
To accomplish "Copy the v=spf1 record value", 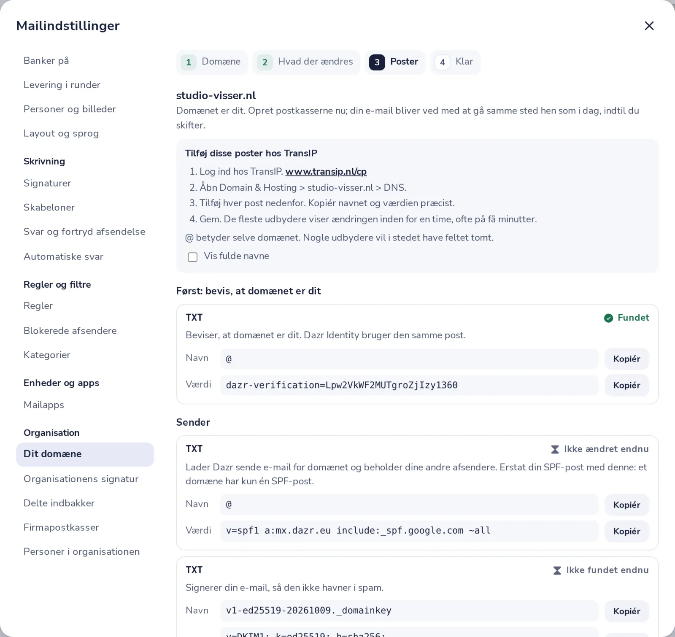I will click(x=627, y=531).
